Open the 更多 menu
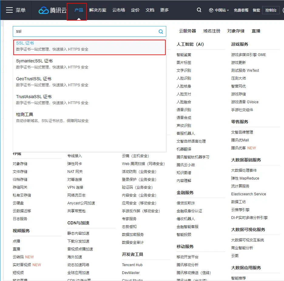 pyautogui.click(x=164, y=10)
